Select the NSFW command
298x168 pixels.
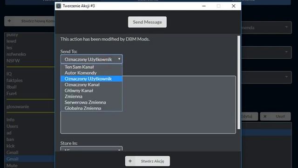point(13,61)
